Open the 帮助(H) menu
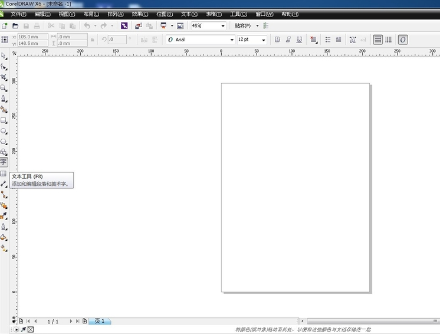The height and width of the screenshot is (334, 440). pos(290,14)
